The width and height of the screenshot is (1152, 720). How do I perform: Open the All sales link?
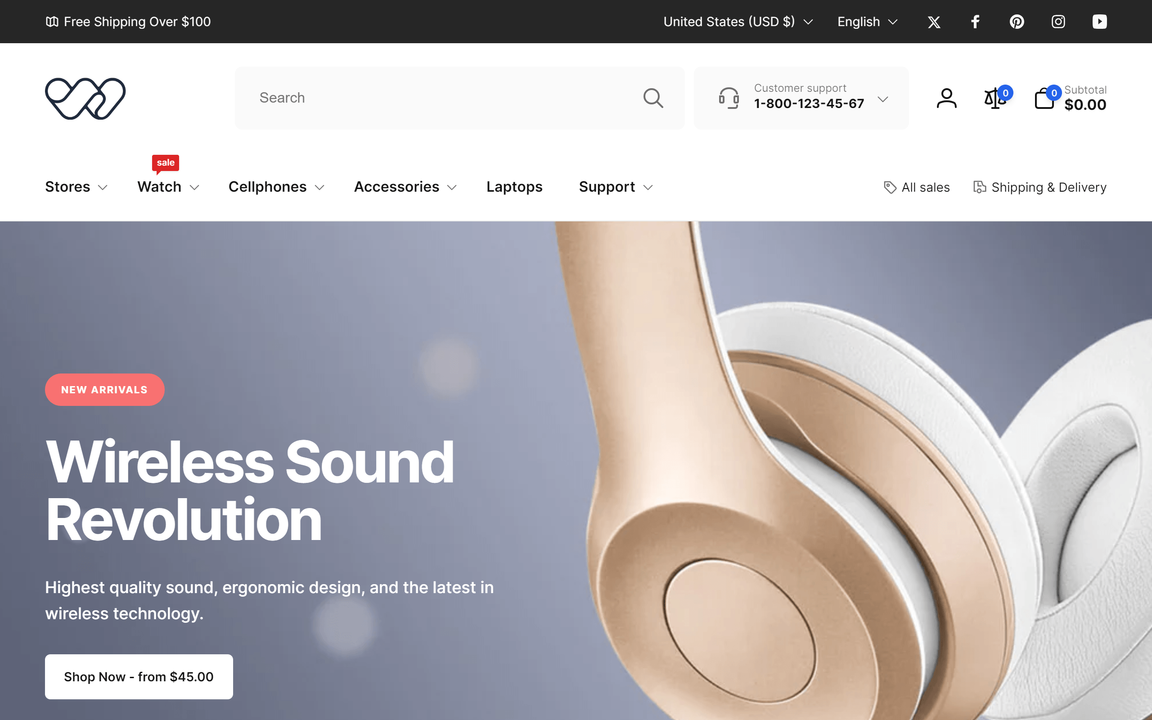916,188
